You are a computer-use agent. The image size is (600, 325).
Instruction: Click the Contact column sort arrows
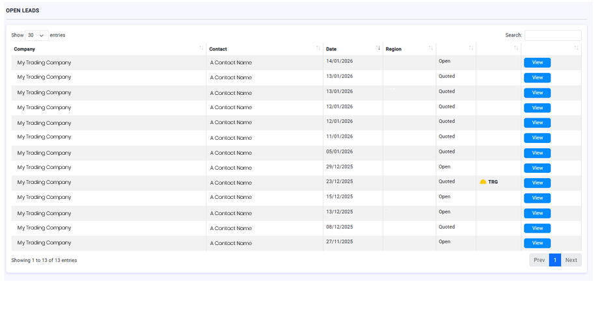pos(318,49)
